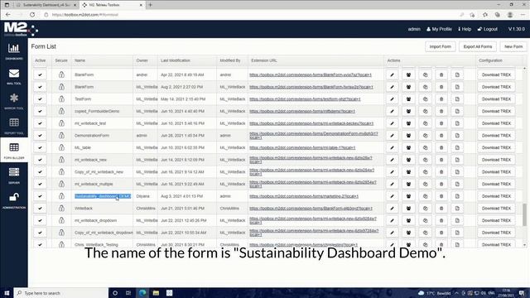530x298 pixels.
Task: Toggle Active checkbox for sustainability_dashboard row
Action: click(40, 196)
